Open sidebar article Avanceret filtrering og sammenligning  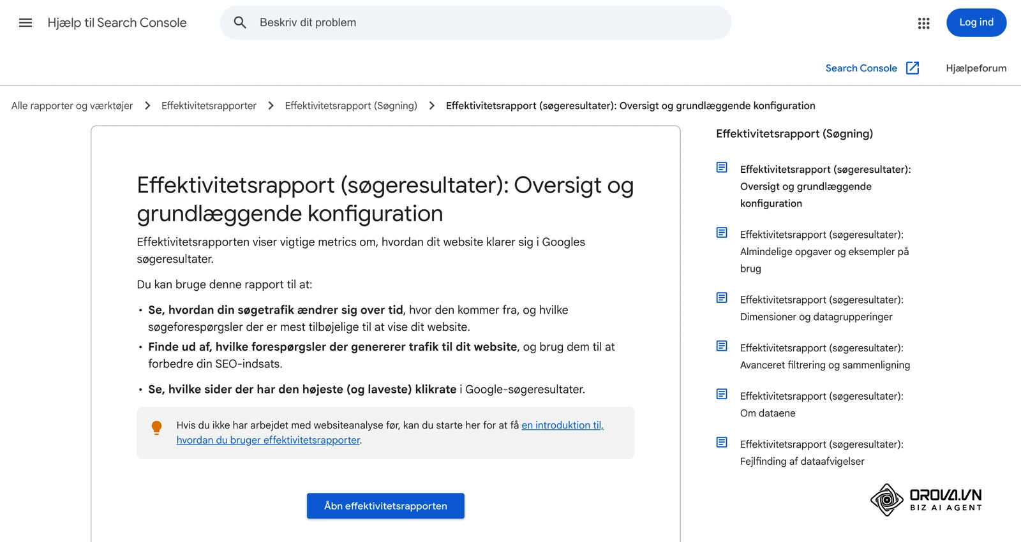tap(825, 356)
